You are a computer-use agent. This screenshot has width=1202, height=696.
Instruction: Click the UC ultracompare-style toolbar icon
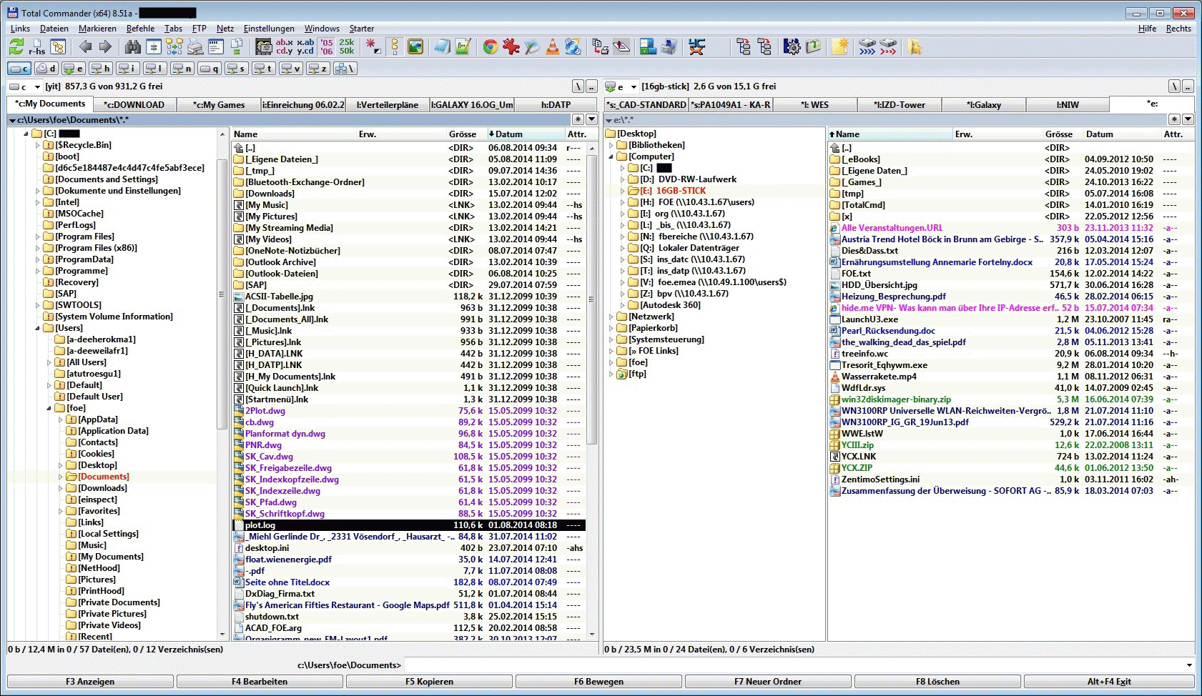click(x=696, y=47)
